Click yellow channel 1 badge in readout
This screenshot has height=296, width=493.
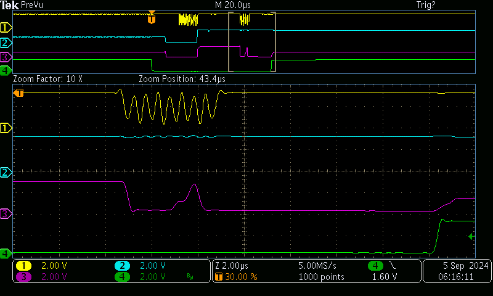(x=23, y=266)
